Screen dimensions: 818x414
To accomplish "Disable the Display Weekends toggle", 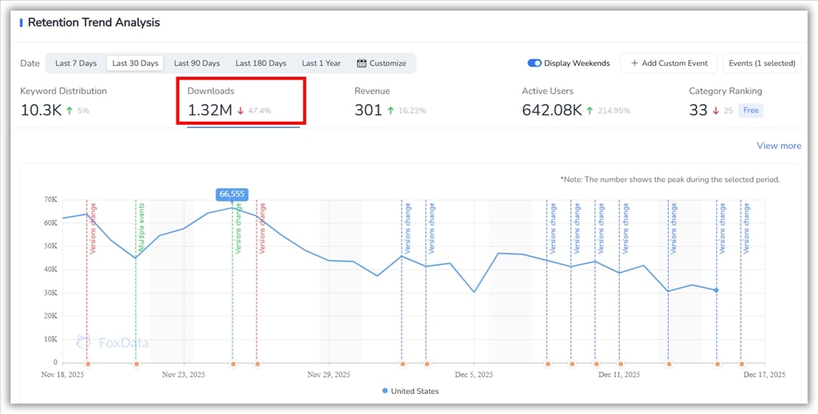I will point(535,63).
